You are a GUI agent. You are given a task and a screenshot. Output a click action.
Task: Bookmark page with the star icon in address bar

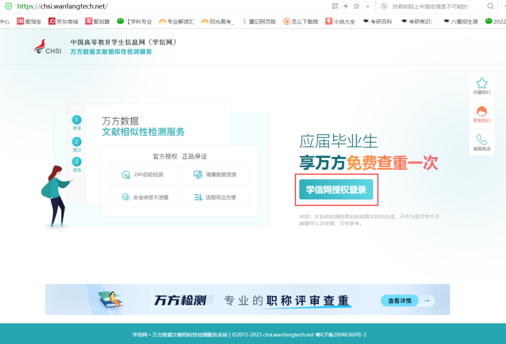[x=356, y=6]
